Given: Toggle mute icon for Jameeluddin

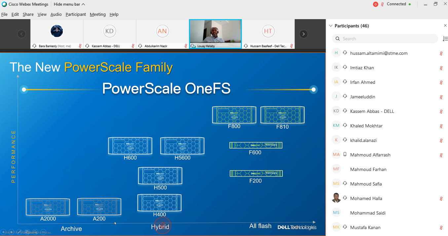Looking at the screenshot, I should 441,97.
